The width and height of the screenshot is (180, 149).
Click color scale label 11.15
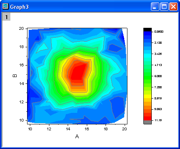point(158,120)
